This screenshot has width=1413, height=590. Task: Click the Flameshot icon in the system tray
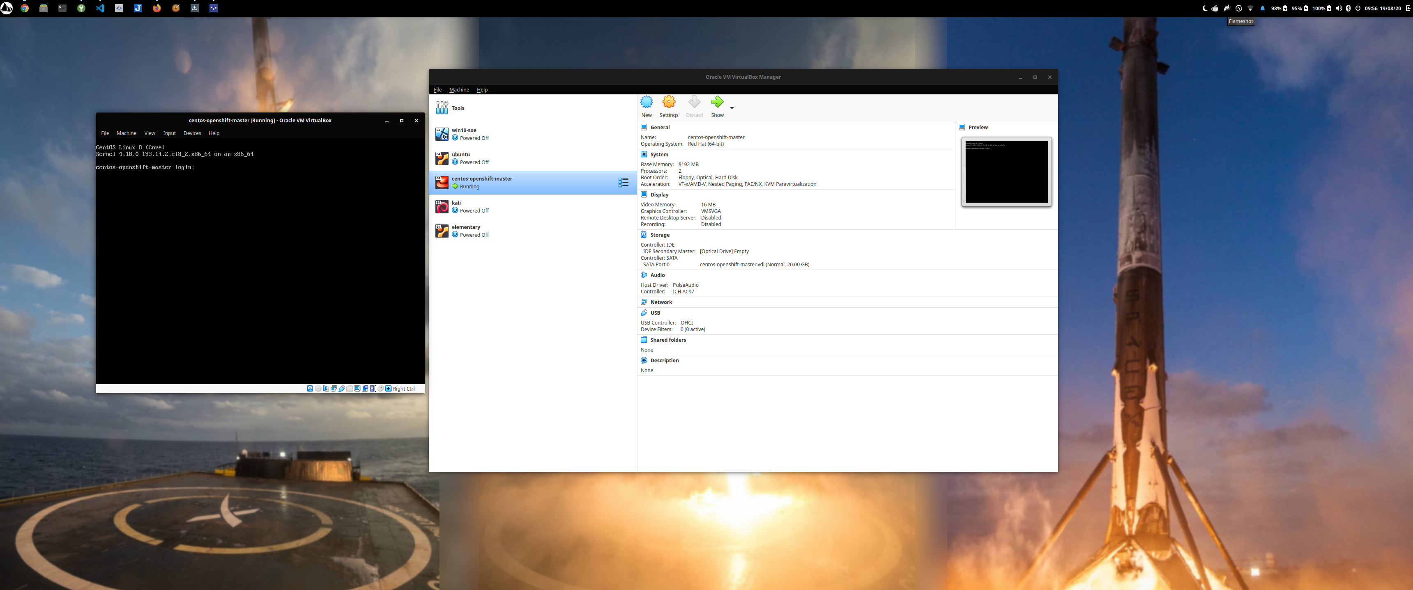[1227, 8]
